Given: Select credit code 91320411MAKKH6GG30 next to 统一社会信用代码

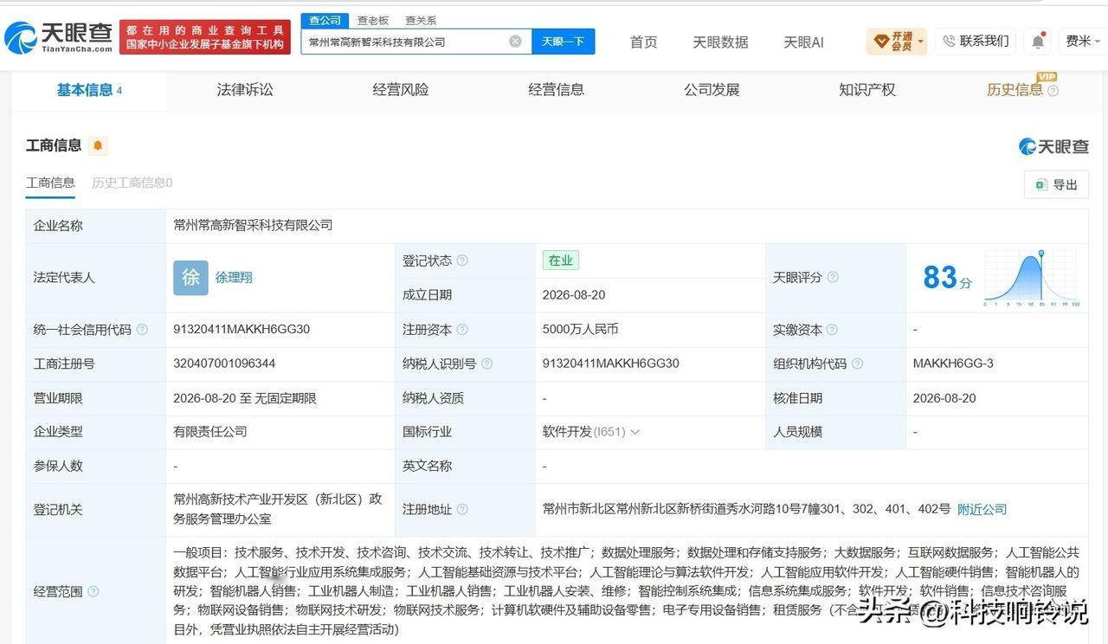Looking at the screenshot, I should tap(242, 330).
